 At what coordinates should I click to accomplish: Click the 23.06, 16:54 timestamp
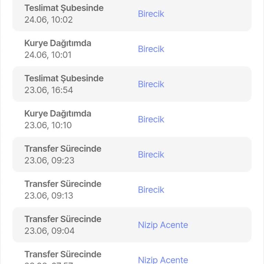[48, 90]
